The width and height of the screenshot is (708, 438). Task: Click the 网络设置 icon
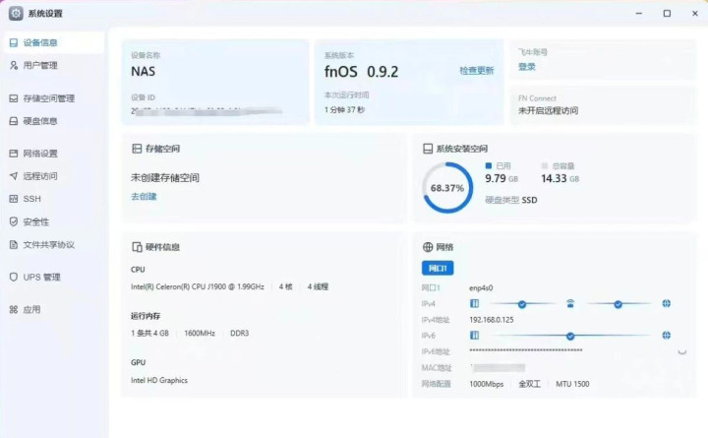(14, 154)
